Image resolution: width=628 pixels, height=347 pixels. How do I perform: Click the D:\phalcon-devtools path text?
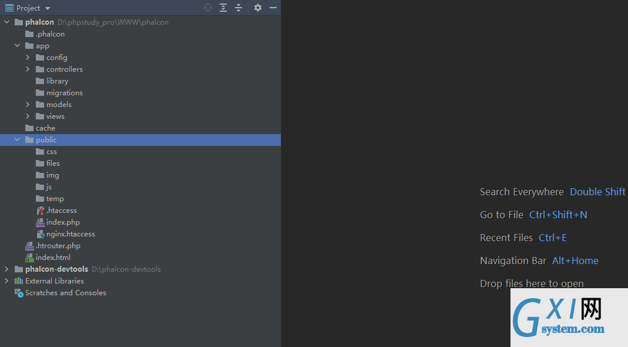pyautogui.click(x=126, y=269)
